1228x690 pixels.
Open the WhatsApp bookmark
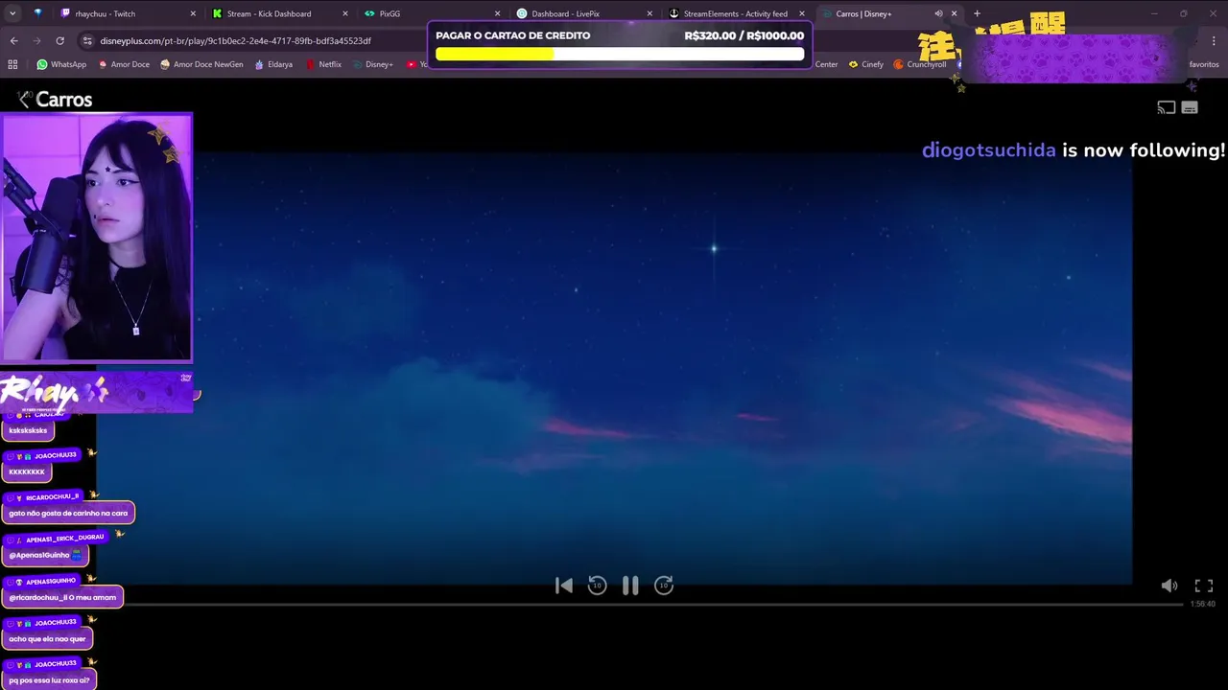61,64
